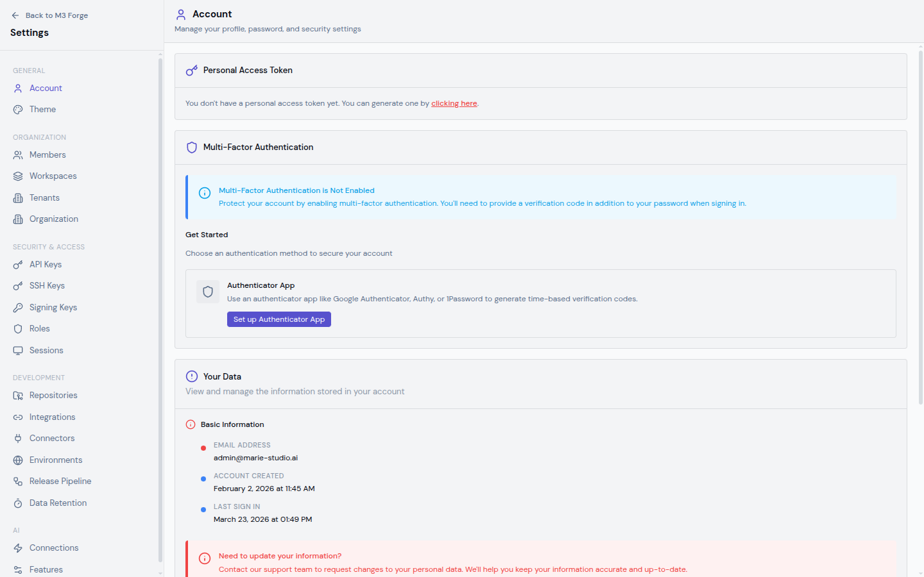
Task: Click the Release Pipeline icon
Action: coord(18,481)
